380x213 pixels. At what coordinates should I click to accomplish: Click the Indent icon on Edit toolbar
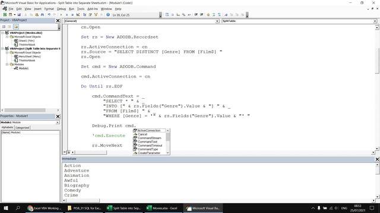196,15
